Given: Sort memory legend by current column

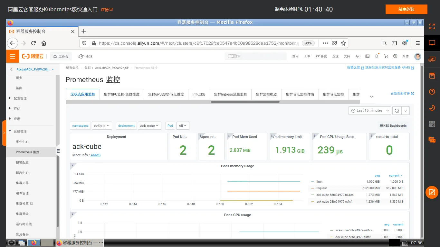Looking at the screenshot, I should (x=396, y=176).
